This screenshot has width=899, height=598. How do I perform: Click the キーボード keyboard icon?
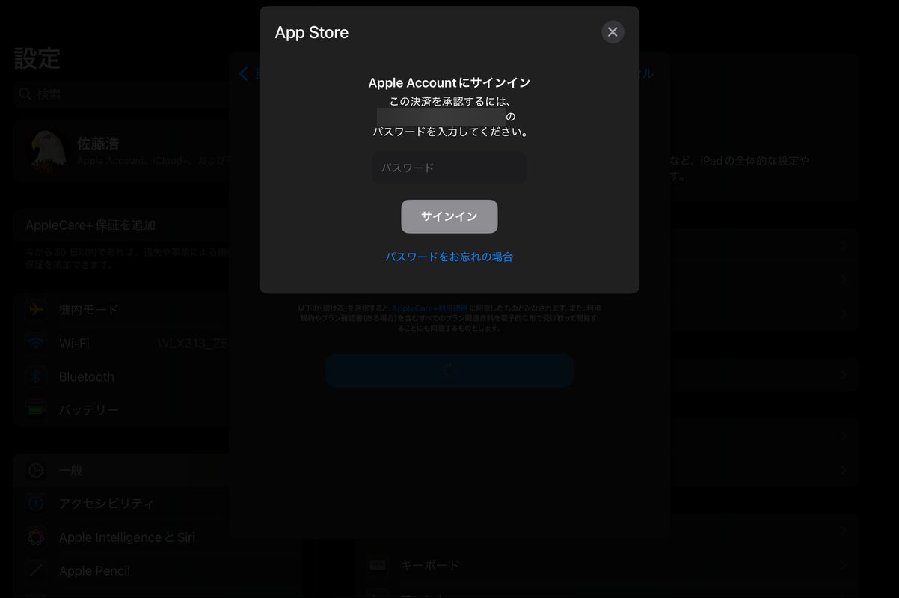378,565
